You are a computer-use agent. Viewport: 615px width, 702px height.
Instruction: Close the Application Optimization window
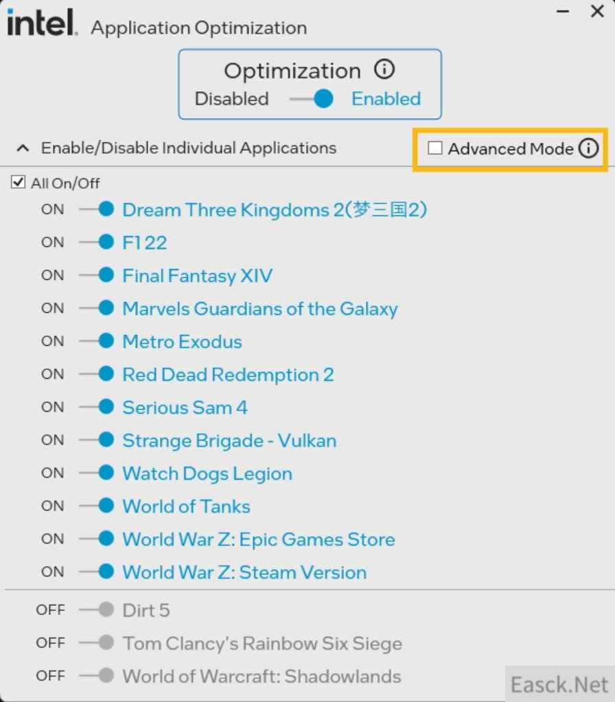[598, 11]
